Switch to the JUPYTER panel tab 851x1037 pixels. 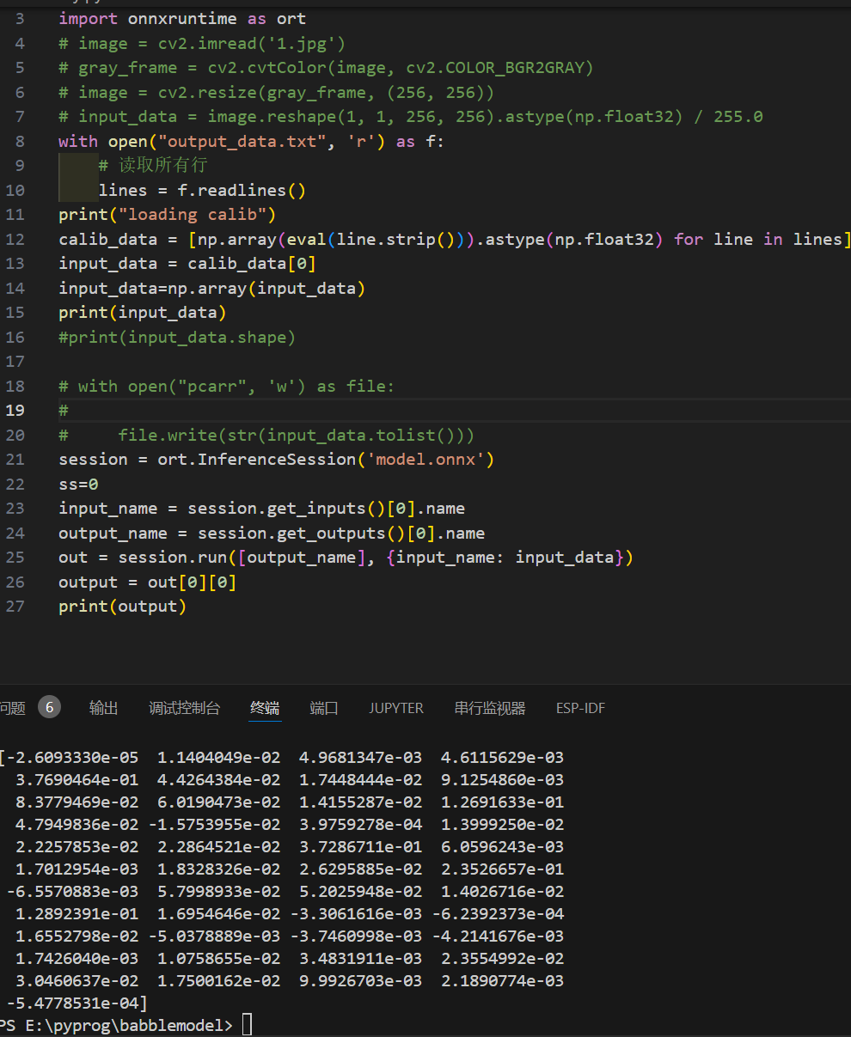(x=396, y=708)
